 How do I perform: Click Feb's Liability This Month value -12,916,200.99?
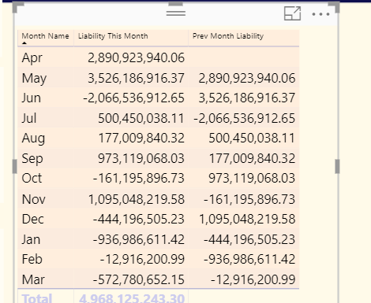click(x=142, y=260)
